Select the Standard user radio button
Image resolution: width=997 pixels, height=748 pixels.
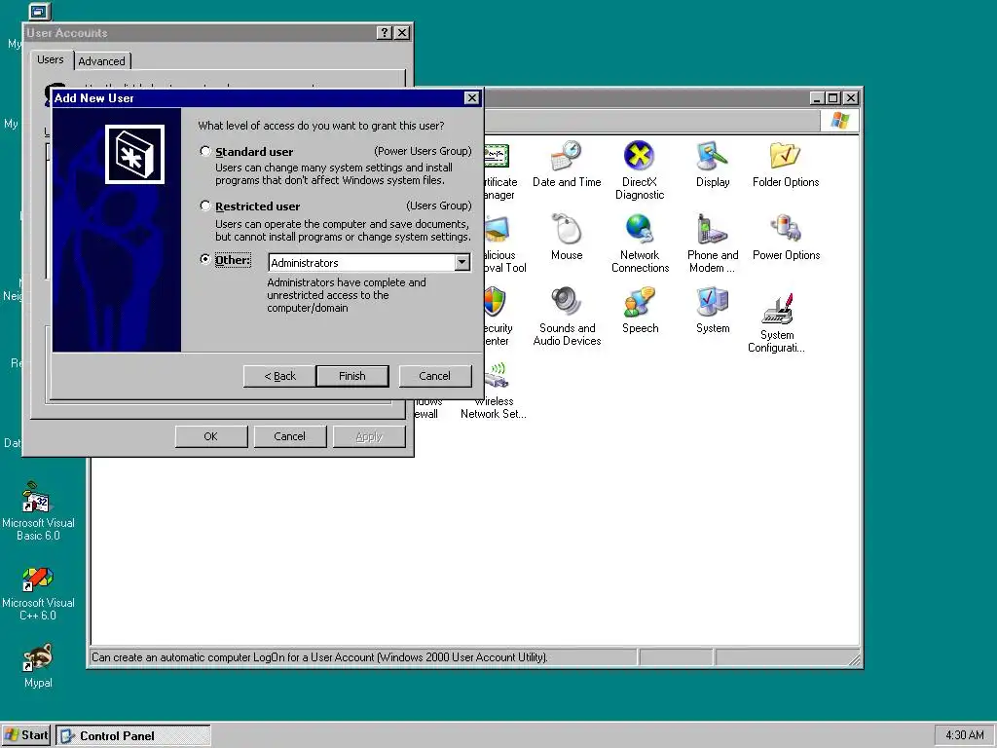tap(204, 151)
